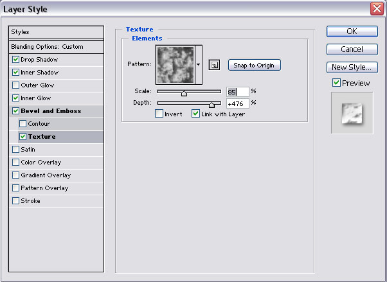Image resolution: width=387 pixels, height=282 pixels.
Task: Click the Depth slider handle
Action: pos(212,105)
